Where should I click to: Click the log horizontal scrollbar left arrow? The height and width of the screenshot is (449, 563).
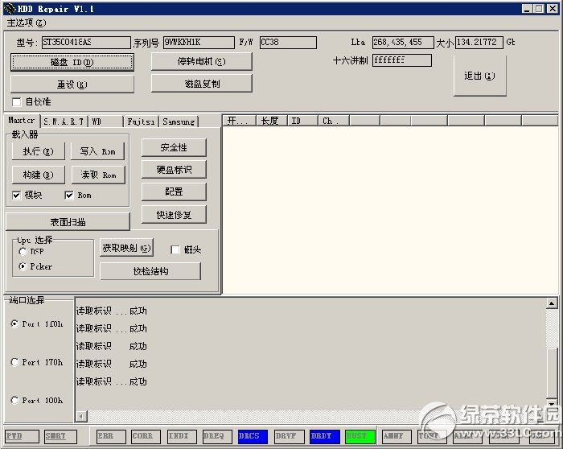click(x=81, y=416)
